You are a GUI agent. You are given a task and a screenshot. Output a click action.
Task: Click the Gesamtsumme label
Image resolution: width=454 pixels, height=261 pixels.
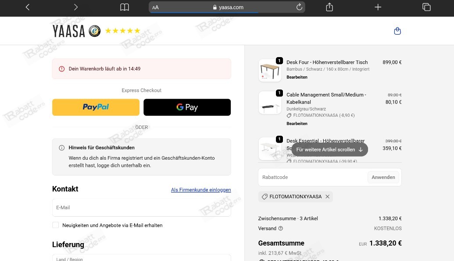(281, 243)
